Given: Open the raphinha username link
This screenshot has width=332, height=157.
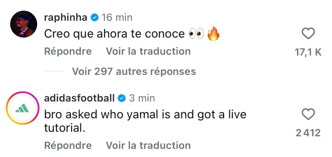Looking at the screenshot, I should click(66, 18).
